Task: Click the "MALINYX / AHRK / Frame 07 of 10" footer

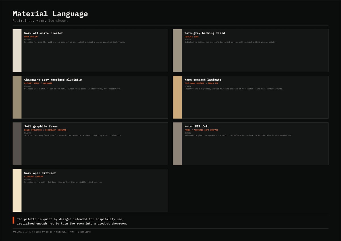Action: (52, 232)
